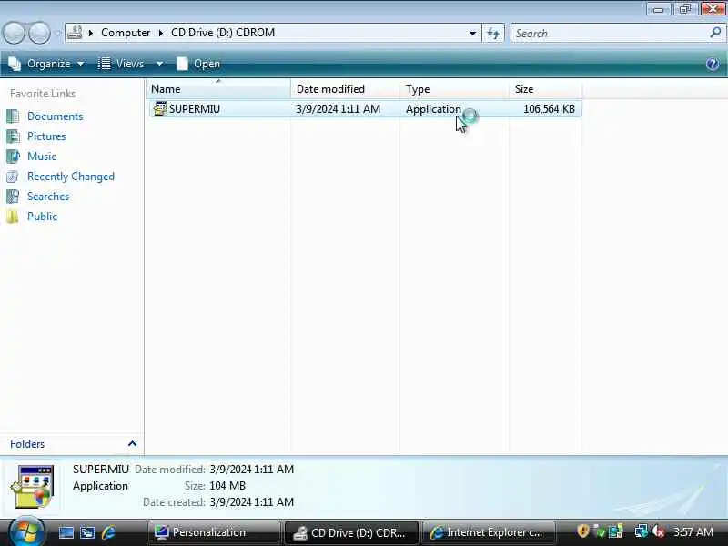Image resolution: width=728 pixels, height=546 pixels.
Task: Click Switch between windows quick launch icon
Action: click(87, 532)
